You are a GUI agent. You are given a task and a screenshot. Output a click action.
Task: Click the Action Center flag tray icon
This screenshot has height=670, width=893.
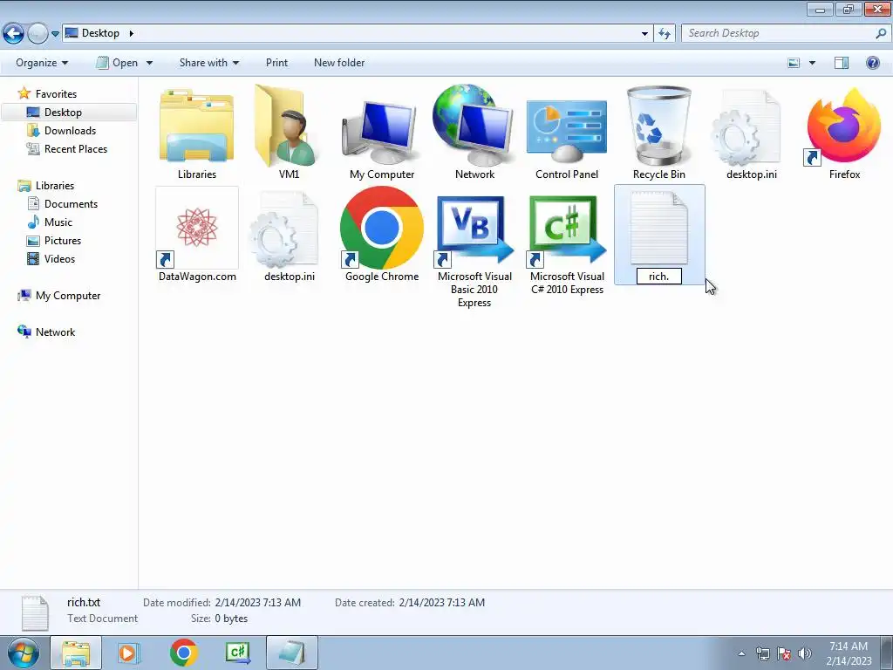pyautogui.click(x=784, y=653)
